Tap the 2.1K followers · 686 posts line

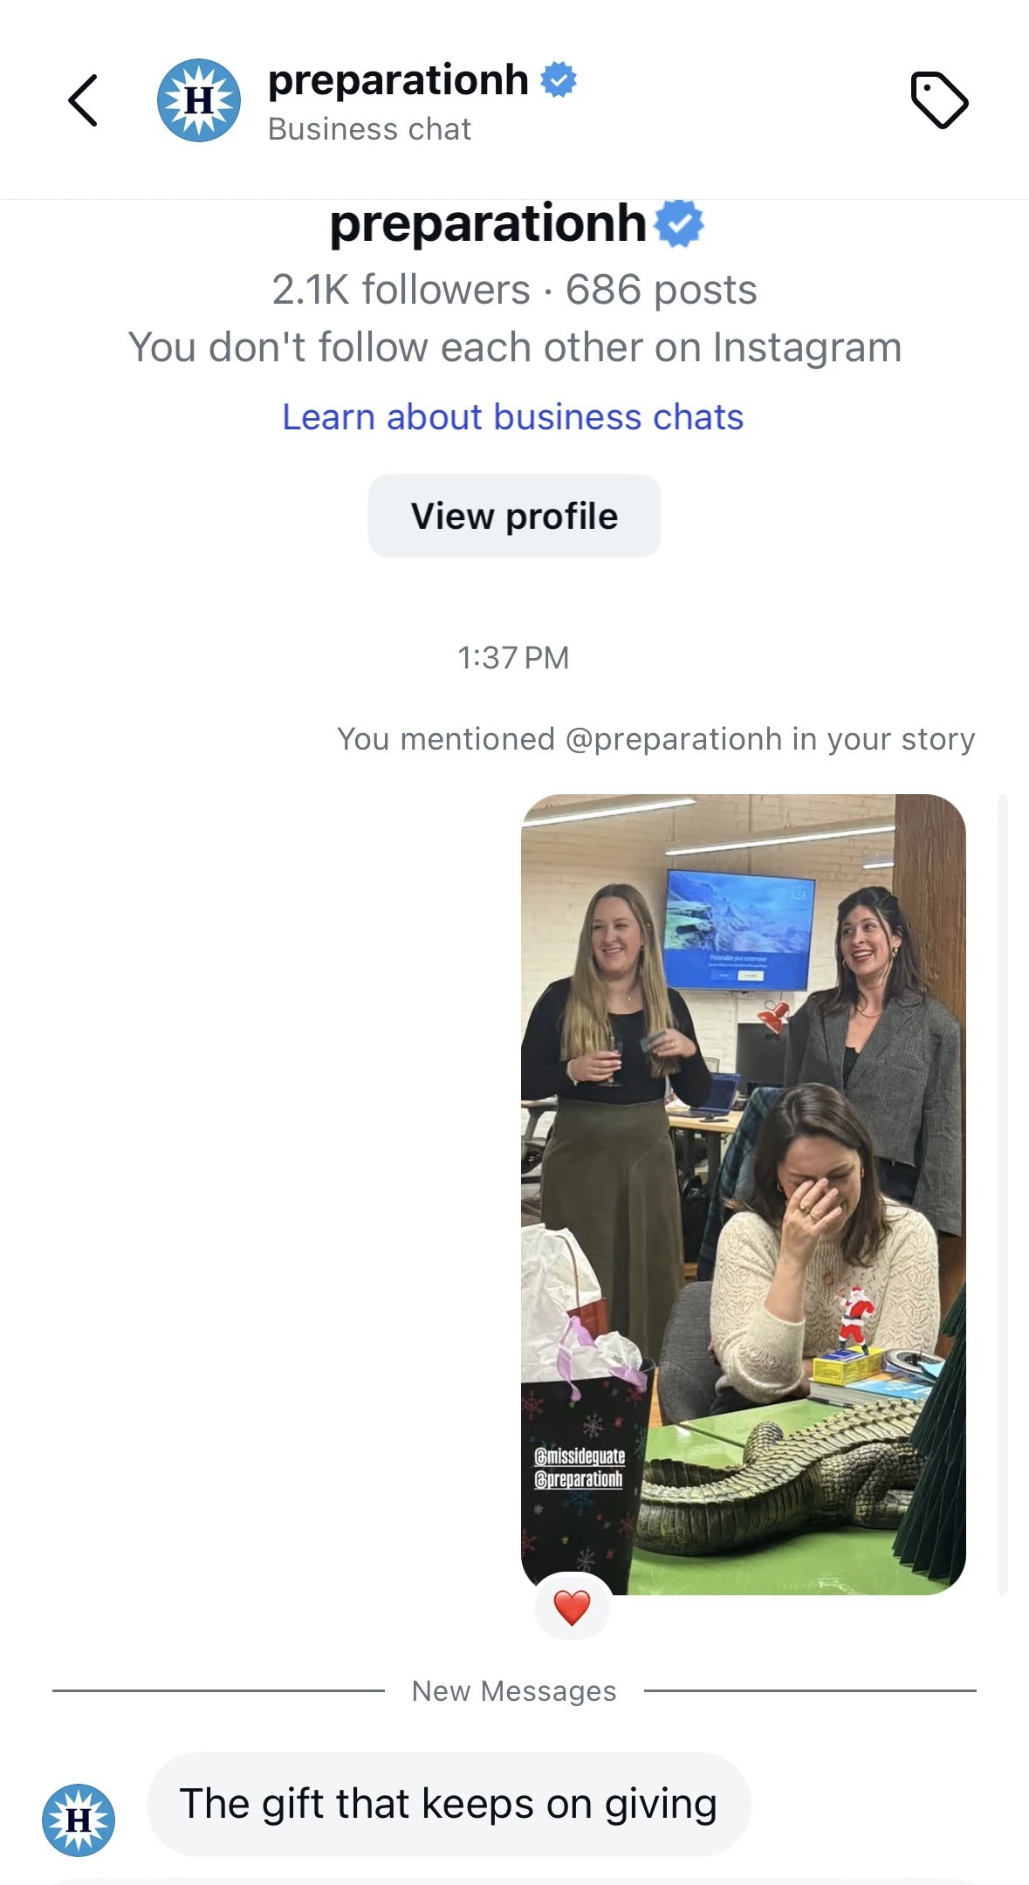tap(514, 290)
